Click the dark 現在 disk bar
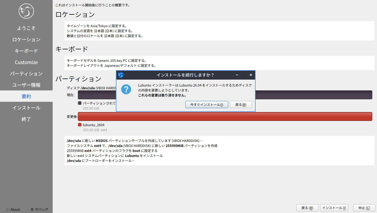This screenshot has width=377, height=213. tap(225, 95)
